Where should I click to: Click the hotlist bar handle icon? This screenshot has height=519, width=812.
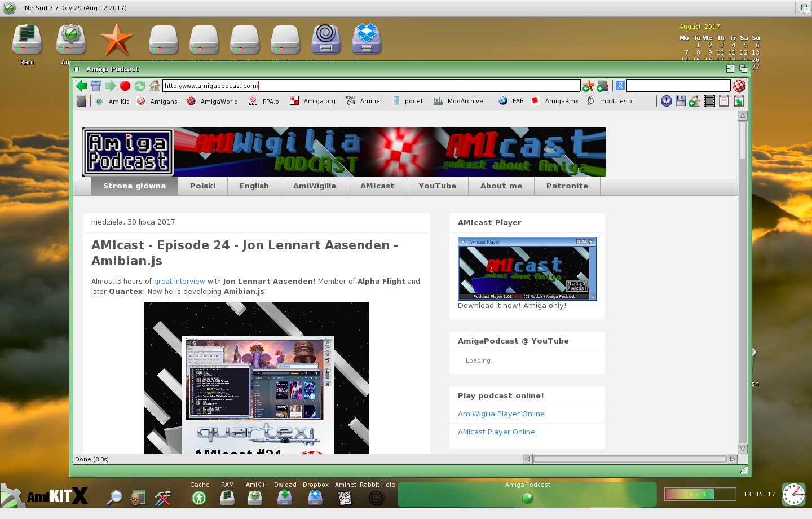click(x=82, y=101)
